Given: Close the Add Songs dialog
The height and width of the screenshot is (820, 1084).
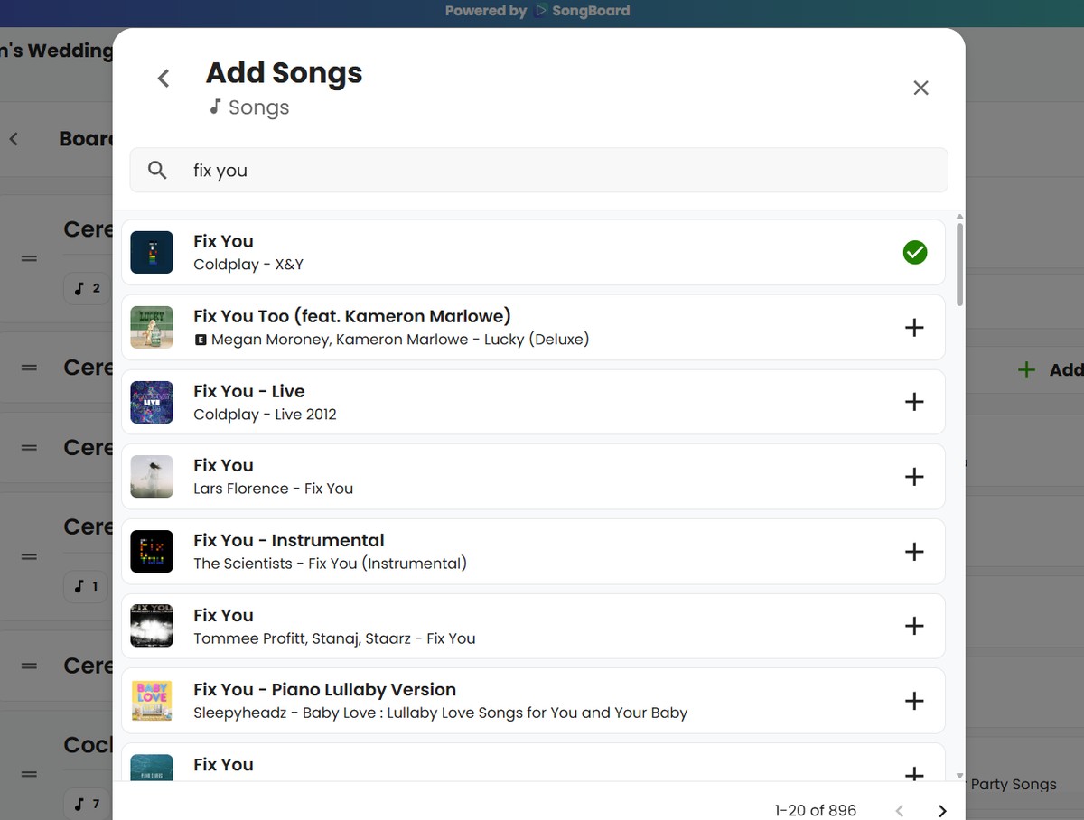Looking at the screenshot, I should (x=920, y=88).
